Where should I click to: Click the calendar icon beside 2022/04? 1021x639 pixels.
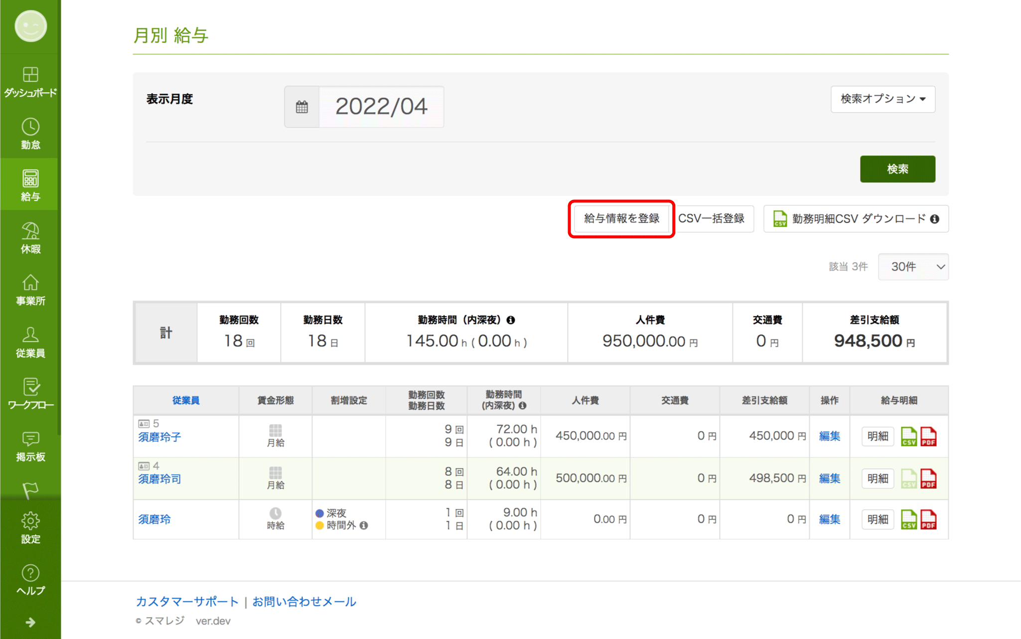coord(302,107)
